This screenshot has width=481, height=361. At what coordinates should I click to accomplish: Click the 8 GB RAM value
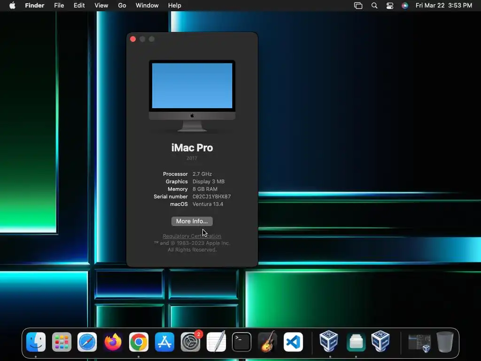click(x=205, y=189)
